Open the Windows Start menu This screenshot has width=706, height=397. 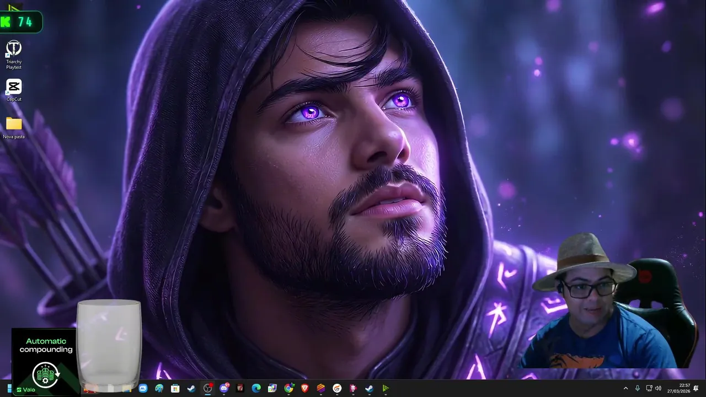tap(8, 389)
